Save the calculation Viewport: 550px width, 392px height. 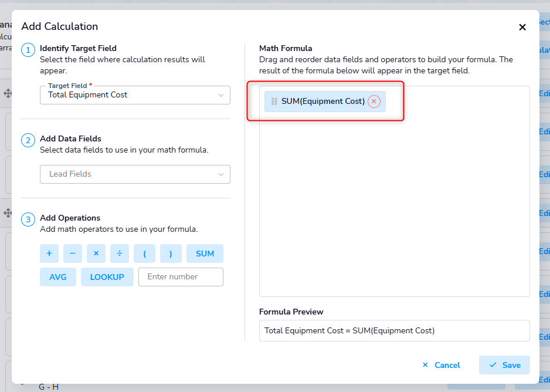pos(504,365)
